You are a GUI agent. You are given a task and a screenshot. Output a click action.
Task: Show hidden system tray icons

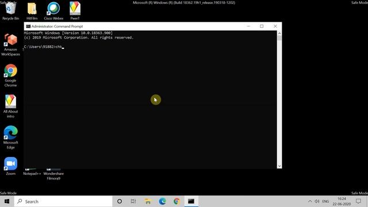click(310, 201)
